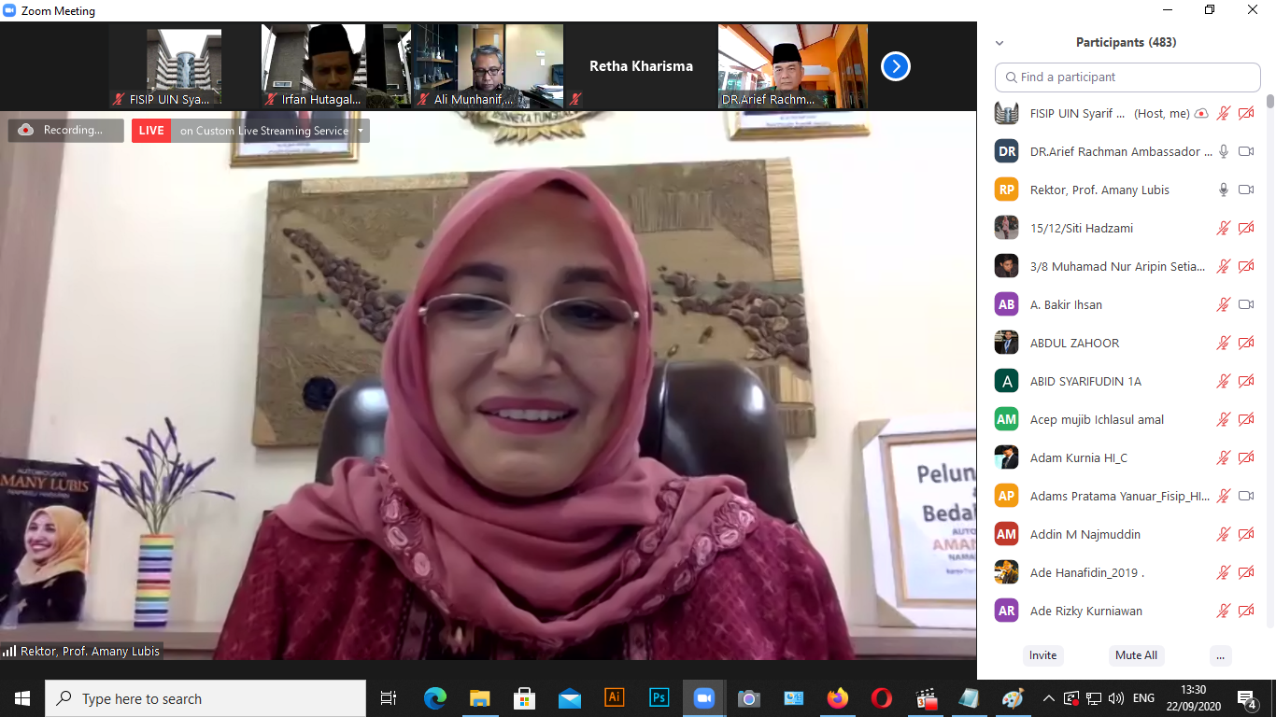Screen dimensions: 1276x717
Task: Click the Zoom icon in the taskbar
Action: tap(703, 698)
